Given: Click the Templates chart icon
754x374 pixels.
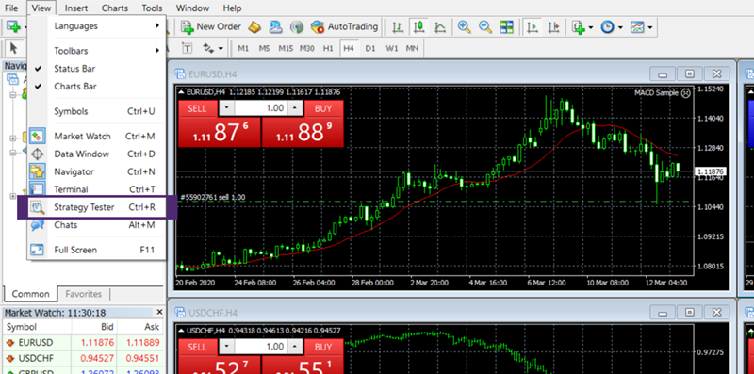Looking at the screenshot, I should tap(637, 27).
